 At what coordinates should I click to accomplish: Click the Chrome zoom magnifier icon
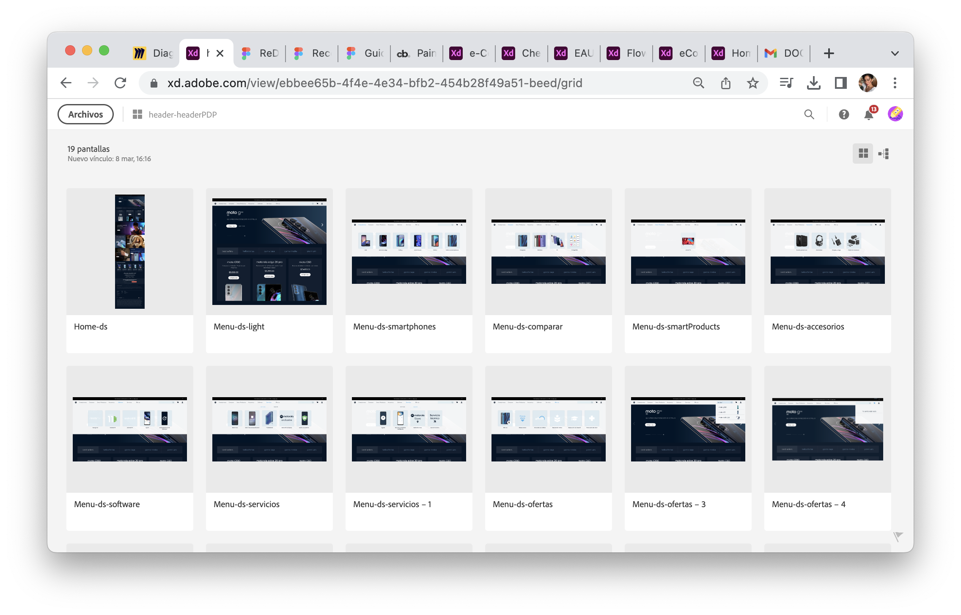698,83
